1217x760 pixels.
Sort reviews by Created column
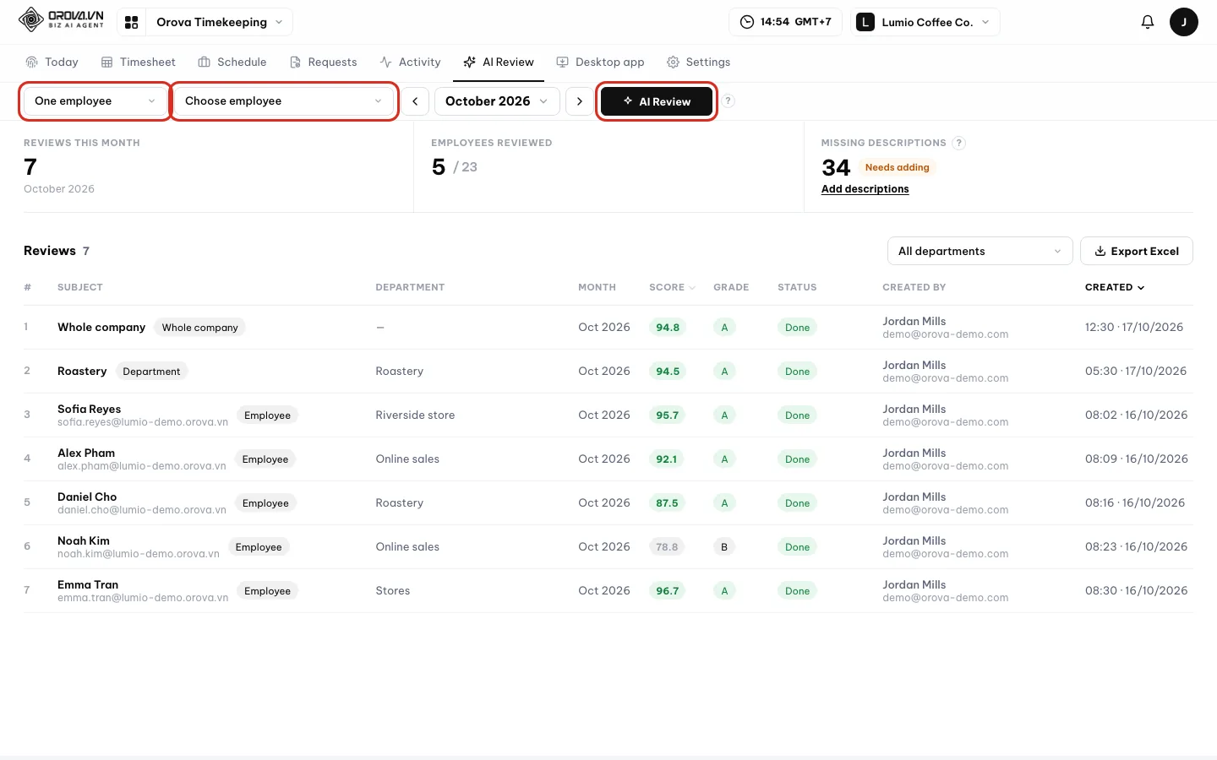pos(1115,287)
